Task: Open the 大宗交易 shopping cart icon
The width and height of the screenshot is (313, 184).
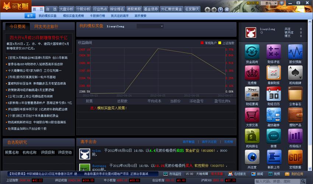Action: pos(252,115)
